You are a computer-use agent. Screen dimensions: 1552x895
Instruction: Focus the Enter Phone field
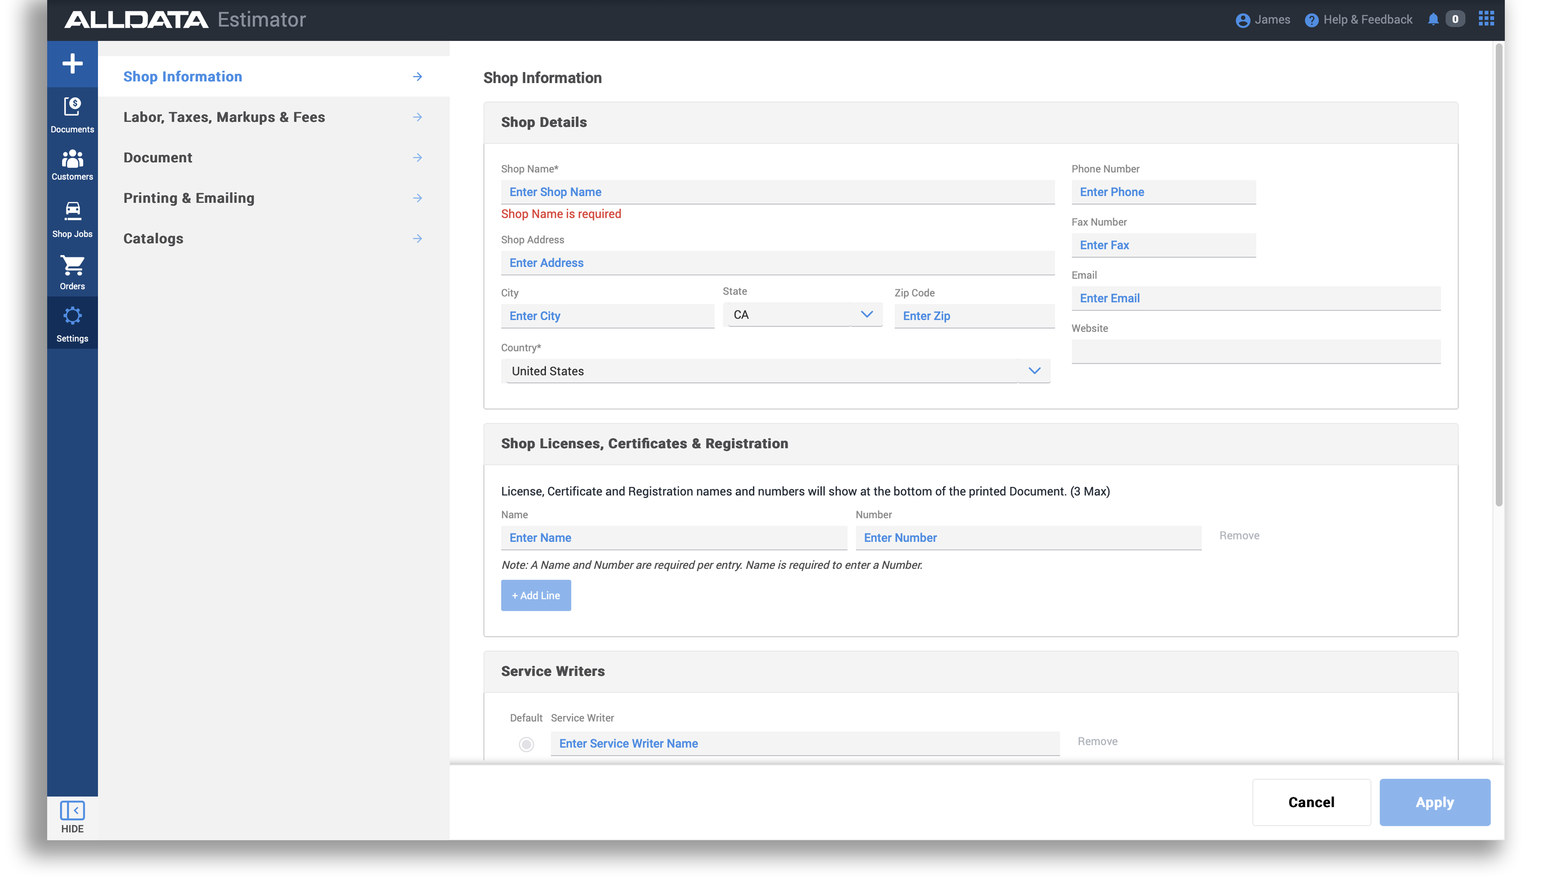coord(1163,192)
